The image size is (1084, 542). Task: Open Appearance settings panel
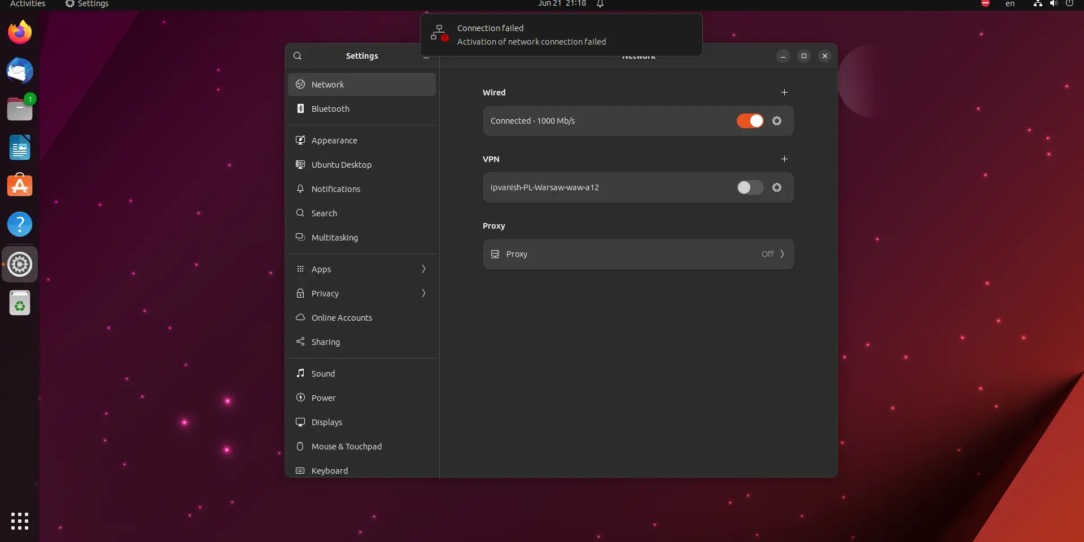tap(362, 140)
